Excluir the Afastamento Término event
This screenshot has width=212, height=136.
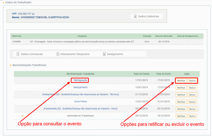(x=192, y=95)
